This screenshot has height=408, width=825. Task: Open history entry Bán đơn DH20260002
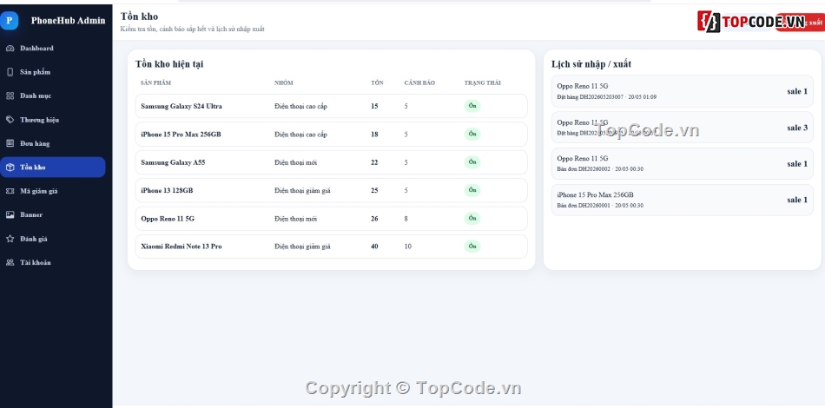(x=682, y=163)
